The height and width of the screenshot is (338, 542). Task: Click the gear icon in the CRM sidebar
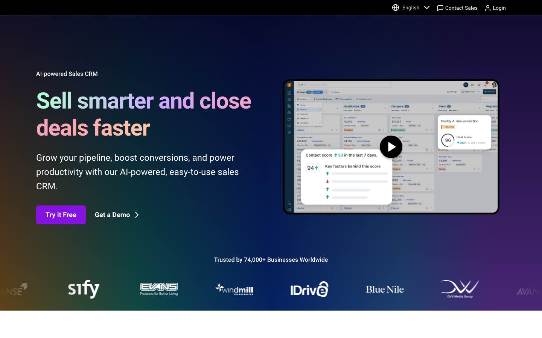pyautogui.click(x=289, y=131)
